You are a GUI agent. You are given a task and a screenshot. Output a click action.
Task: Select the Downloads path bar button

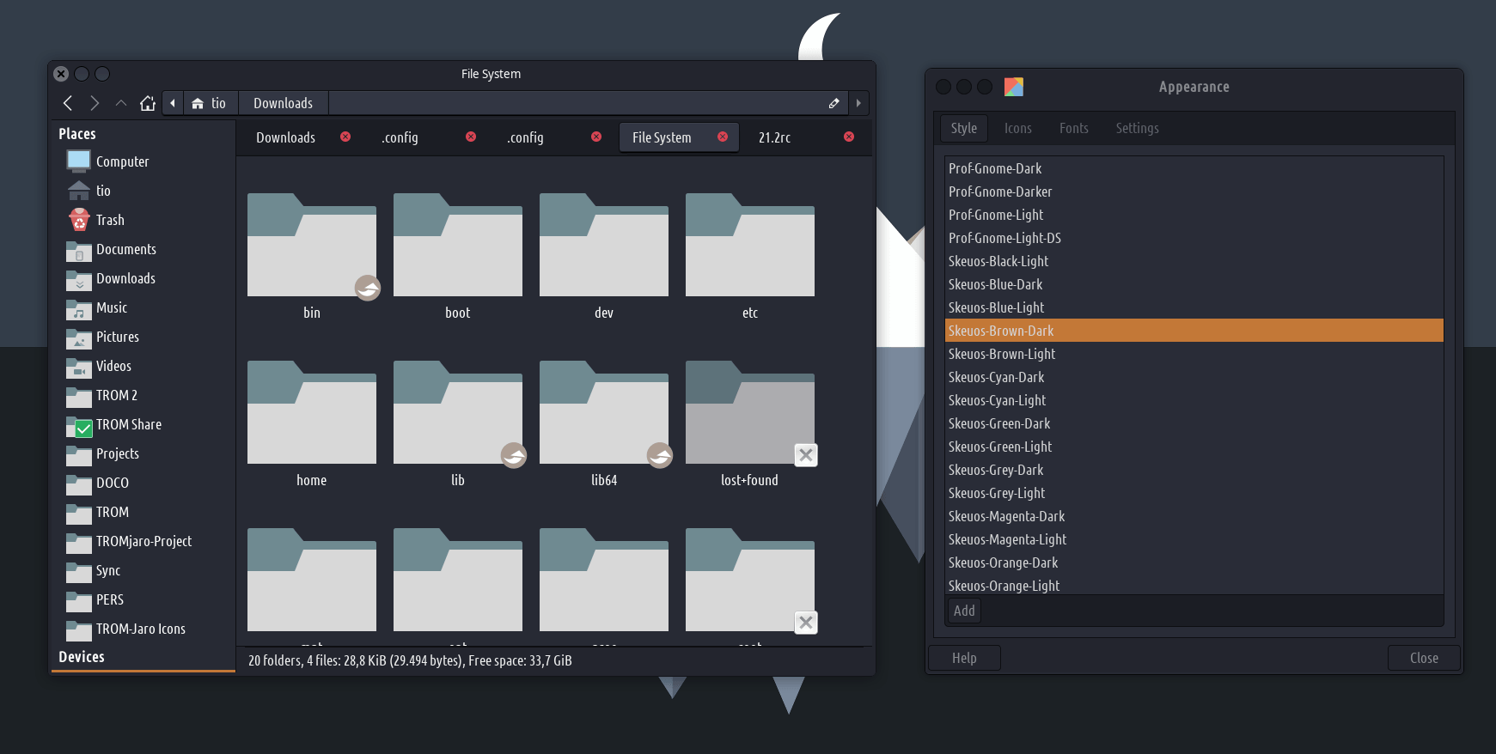tap(283, 103)
